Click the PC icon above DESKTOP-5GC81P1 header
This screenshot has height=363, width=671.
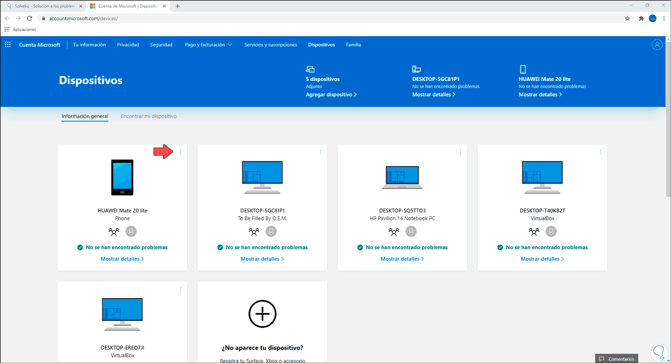click(416, 69)
